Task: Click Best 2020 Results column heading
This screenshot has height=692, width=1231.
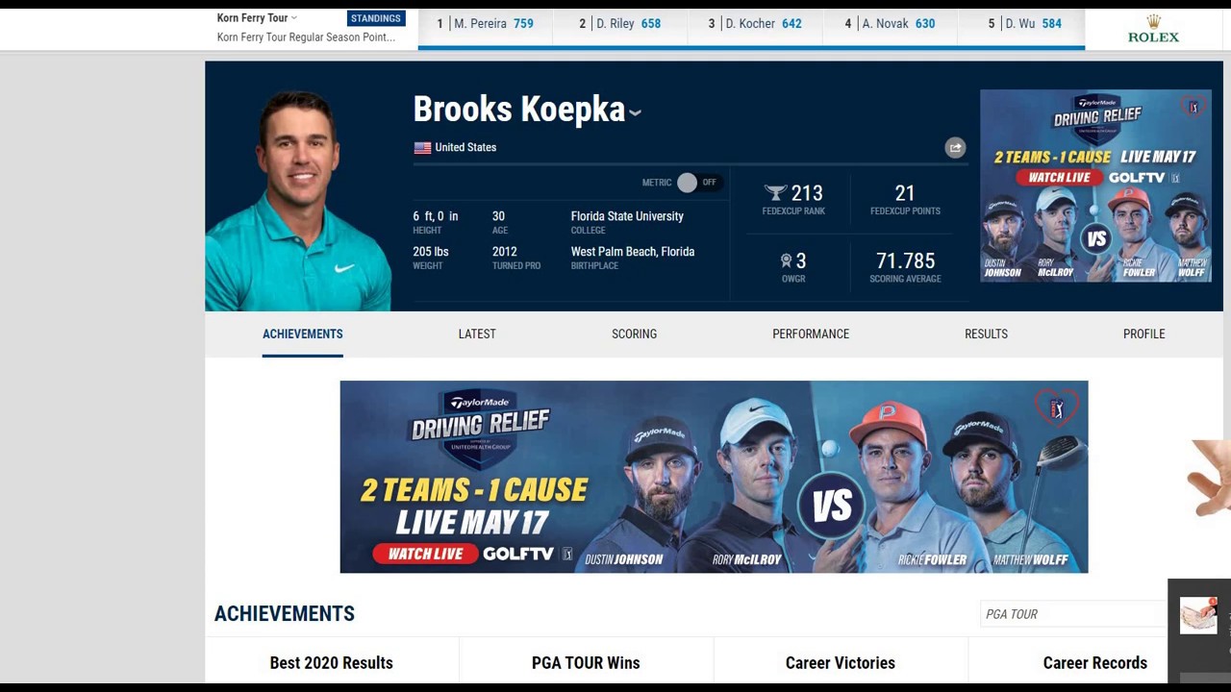Action: [331, 663]
